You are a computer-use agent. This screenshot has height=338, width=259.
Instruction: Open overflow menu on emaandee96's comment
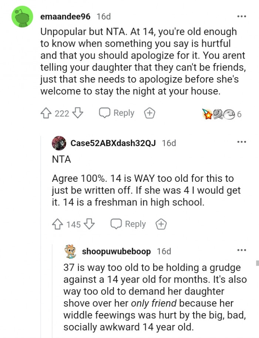[x=242, y=16]
